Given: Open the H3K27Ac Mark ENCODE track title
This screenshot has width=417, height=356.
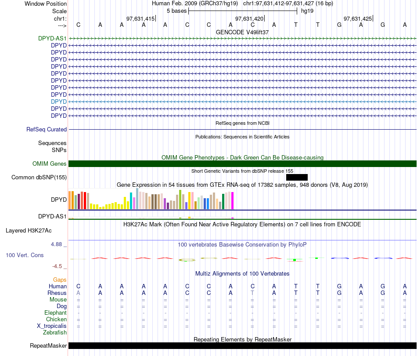Looking at the screenshot, I should coord(242,225).
